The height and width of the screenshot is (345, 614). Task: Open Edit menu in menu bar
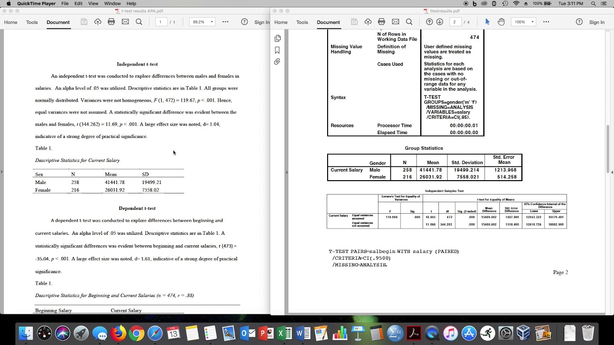pos(78,3)
